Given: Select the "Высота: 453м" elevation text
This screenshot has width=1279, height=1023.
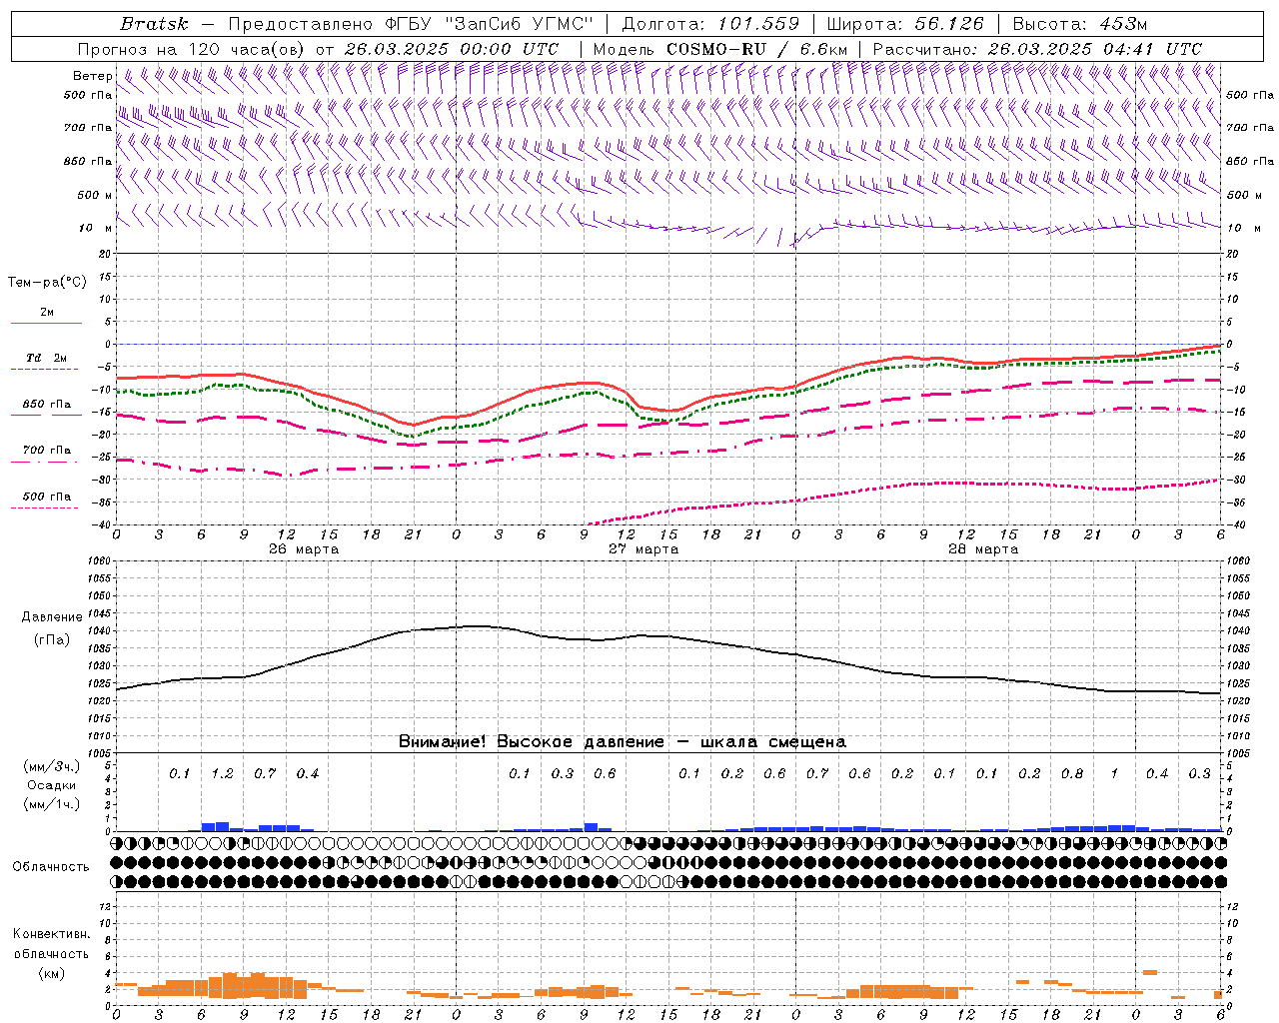Looking at the screenshot, I should [x=1080, y=24].
